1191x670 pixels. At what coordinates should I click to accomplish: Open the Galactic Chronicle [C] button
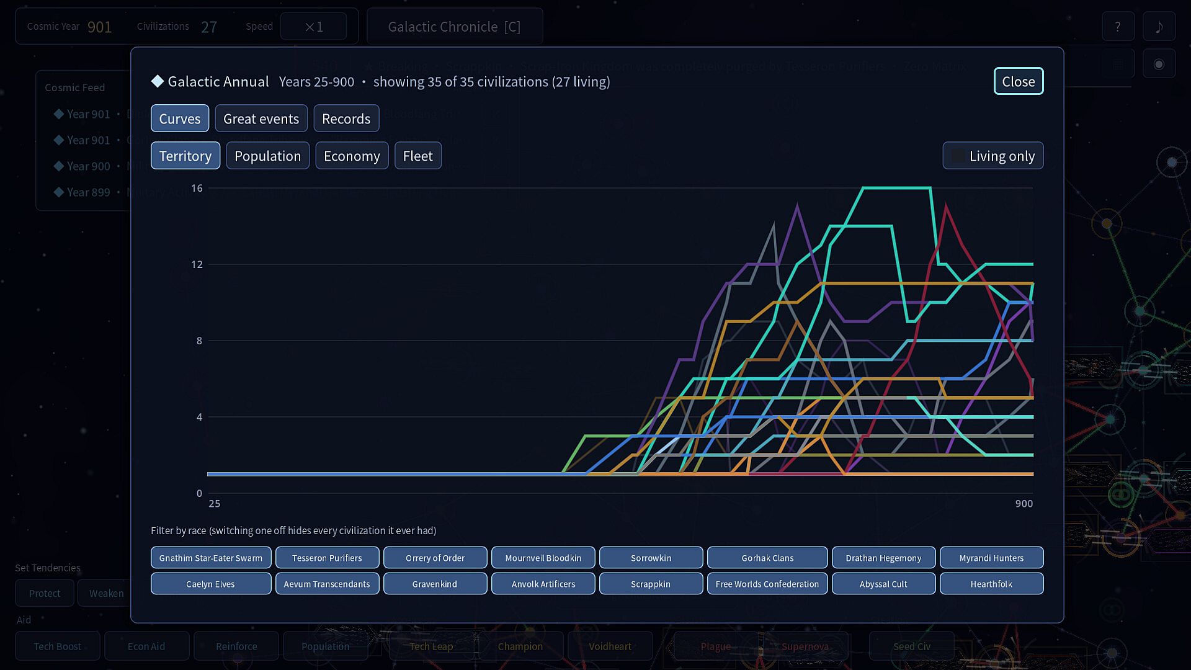[x=455, y=27]
